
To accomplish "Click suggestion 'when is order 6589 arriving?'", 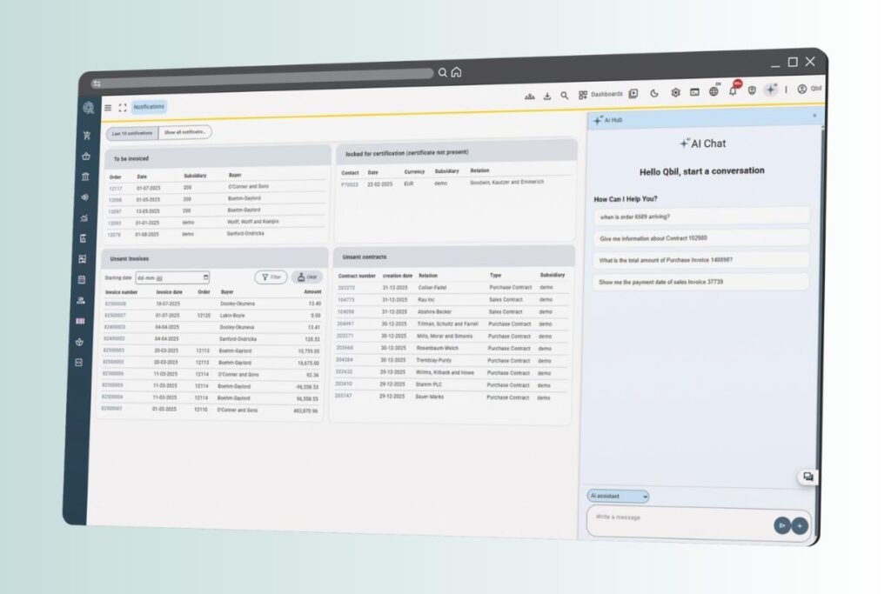I will pyautogui.click(x=701, y=216).
